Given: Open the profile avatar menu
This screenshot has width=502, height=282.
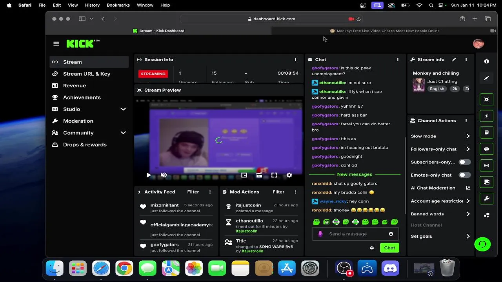Looking at the screenshot, I should [478, 44].
